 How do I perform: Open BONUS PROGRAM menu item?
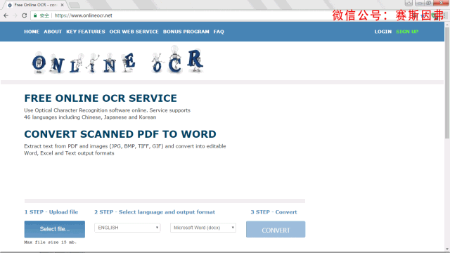[186, 32]
